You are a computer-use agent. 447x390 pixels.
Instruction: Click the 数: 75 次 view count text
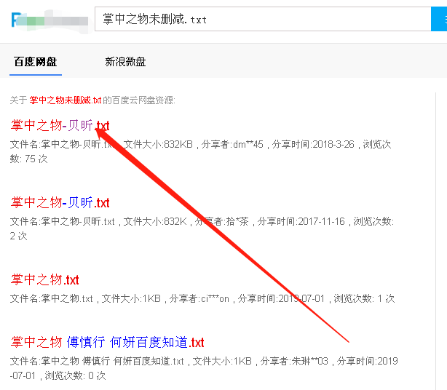tap(29, 159)
